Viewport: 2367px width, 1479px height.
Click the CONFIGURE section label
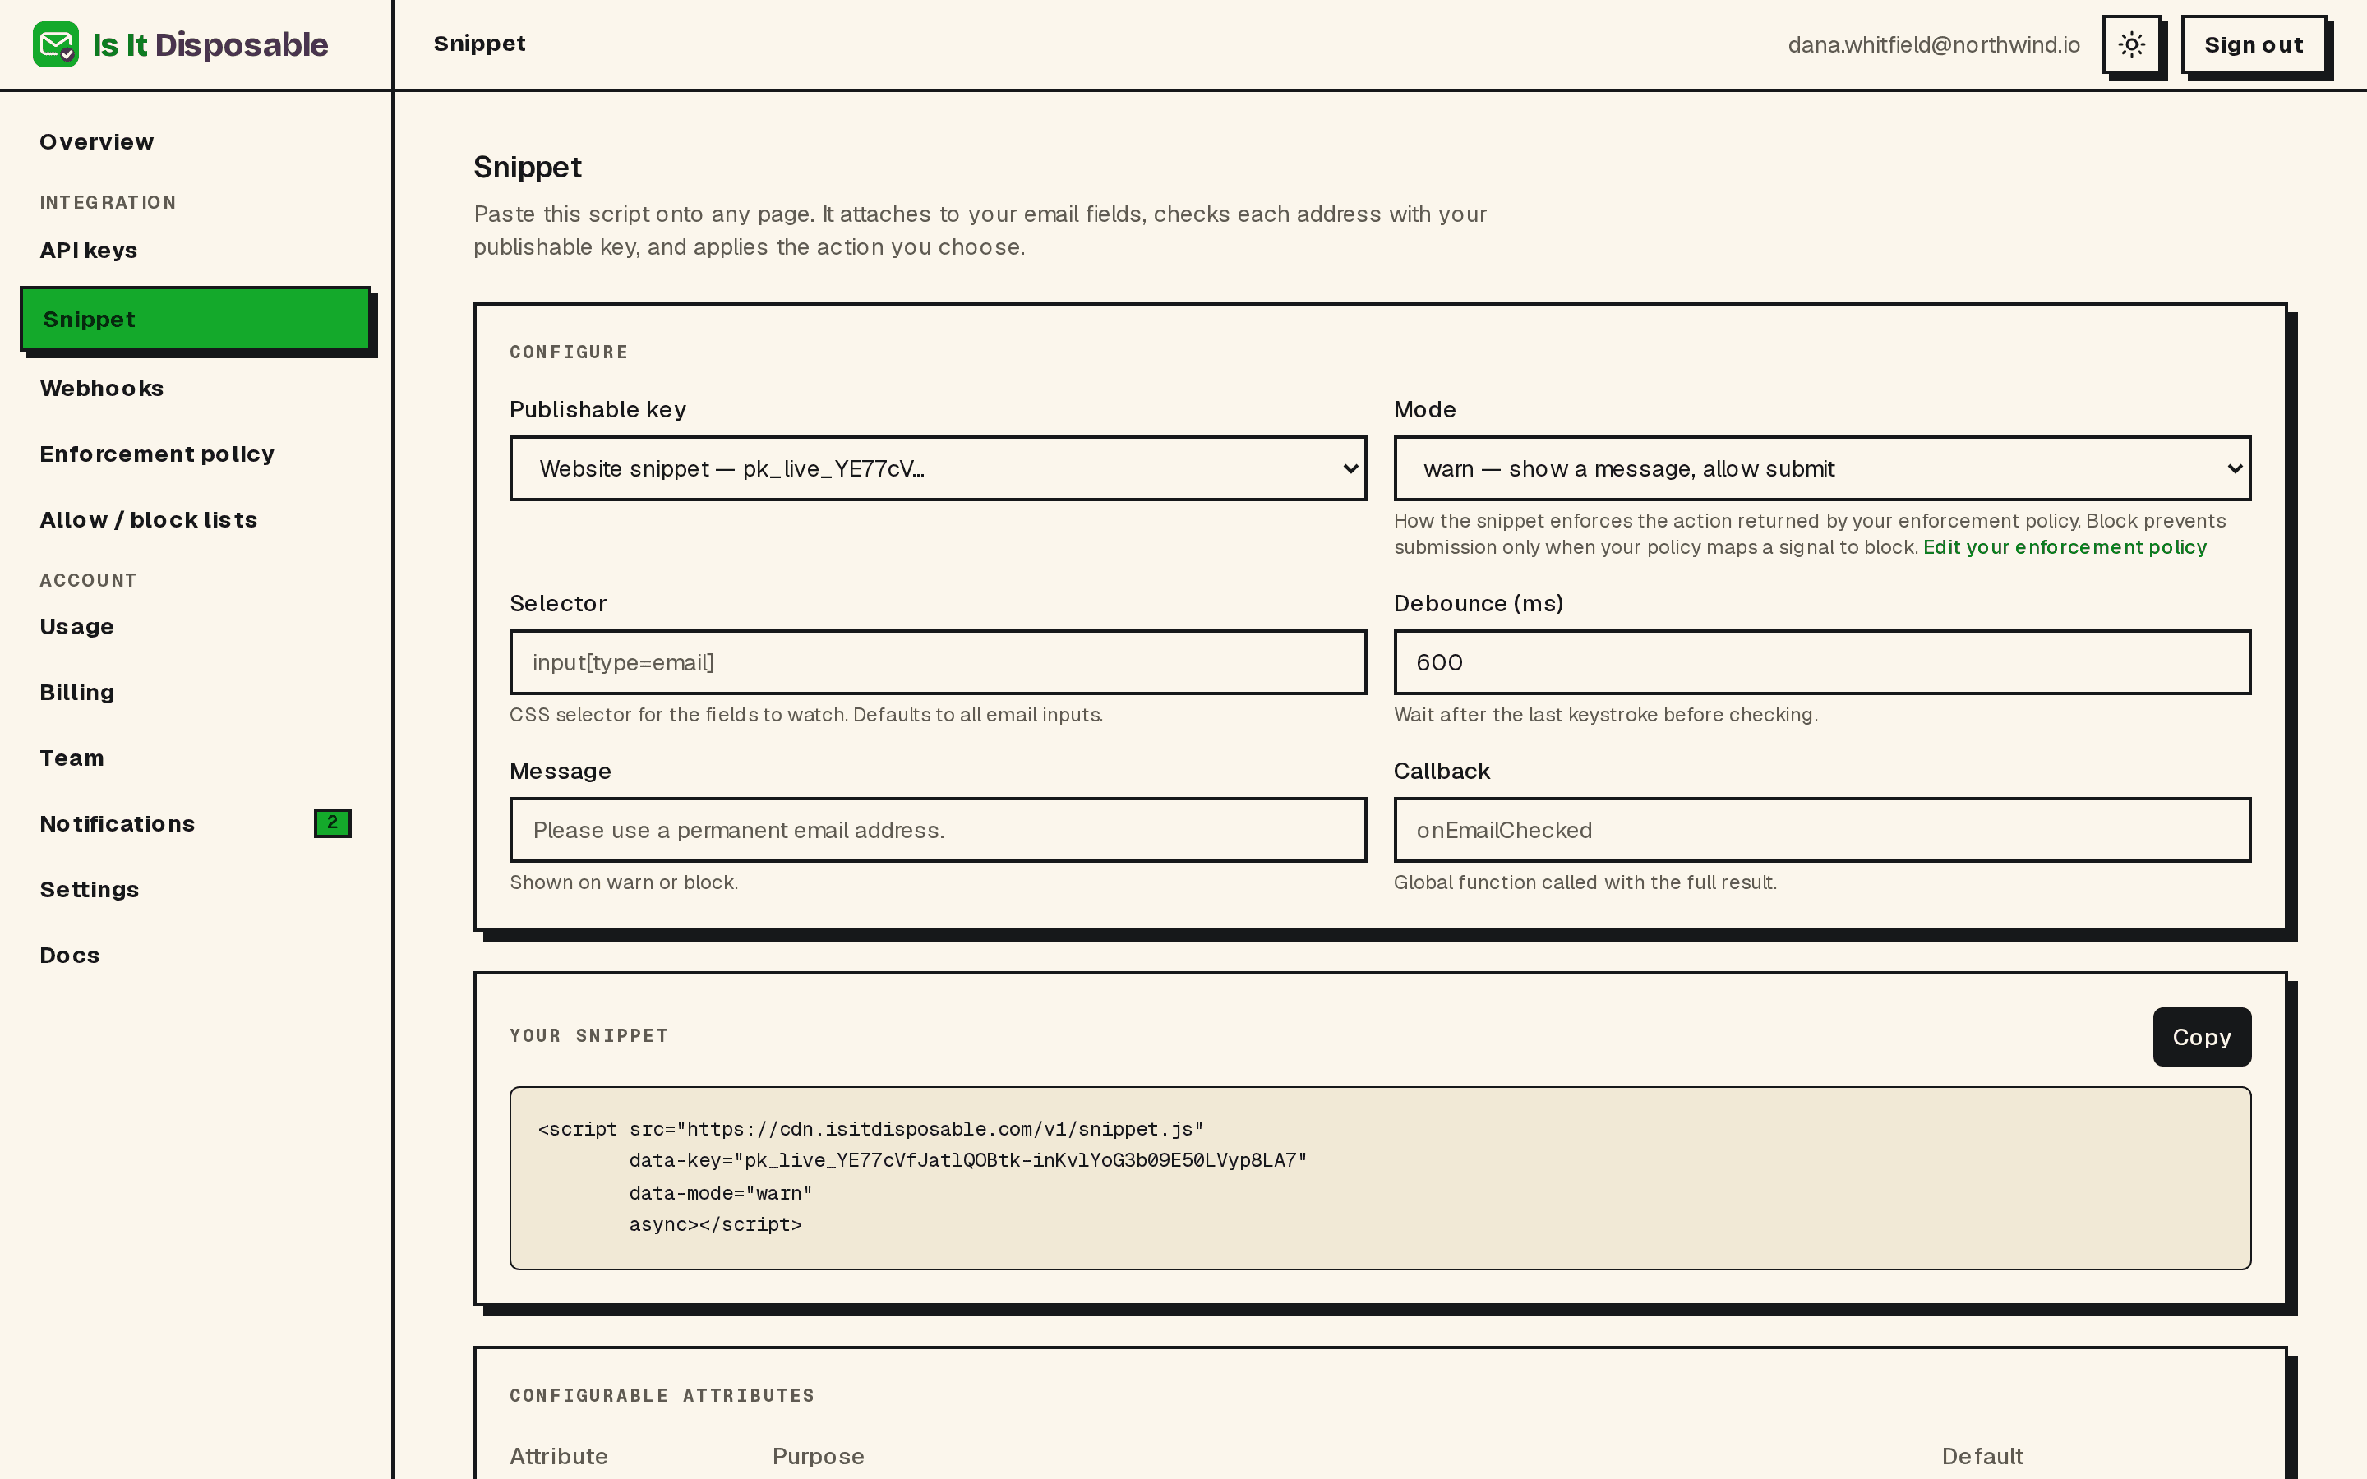pyautogui.click(x=568, y=352)
